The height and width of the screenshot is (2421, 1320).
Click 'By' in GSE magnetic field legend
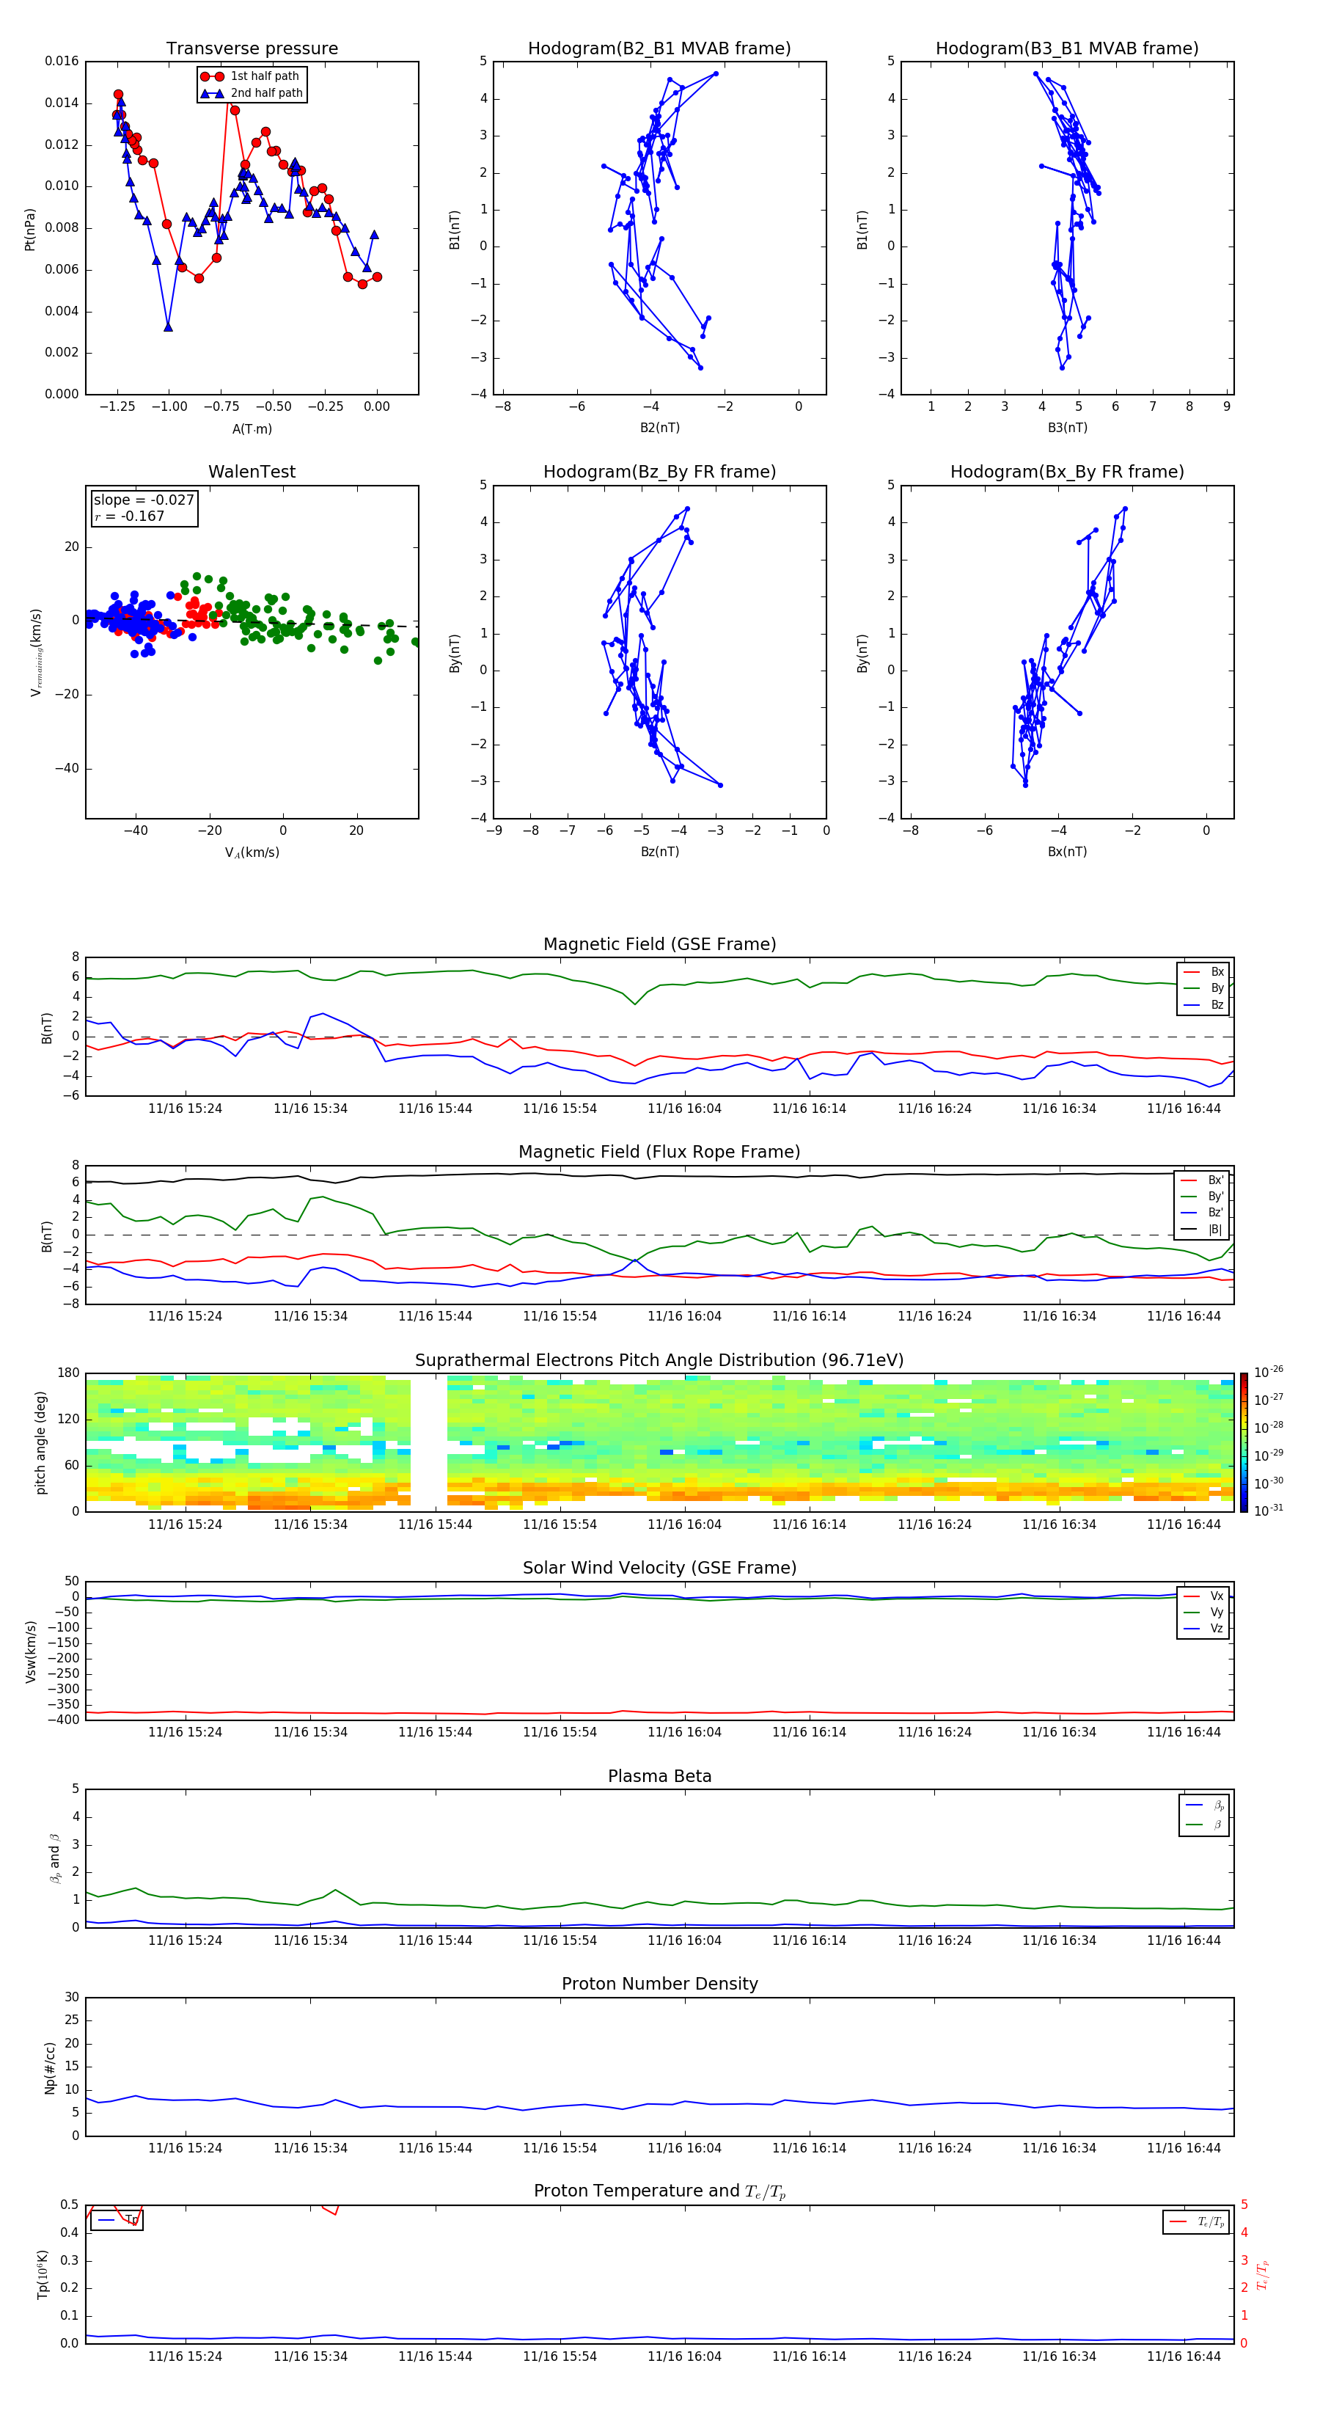click(x=1203, y=987)
